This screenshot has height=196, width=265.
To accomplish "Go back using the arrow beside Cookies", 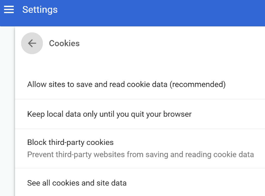I will click(x=32, y=43).
